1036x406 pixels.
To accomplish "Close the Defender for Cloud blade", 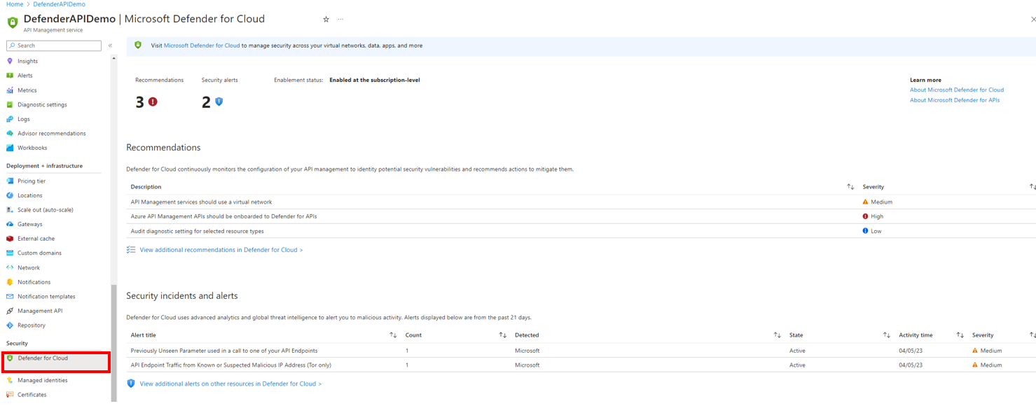I will coord(1032,20).
